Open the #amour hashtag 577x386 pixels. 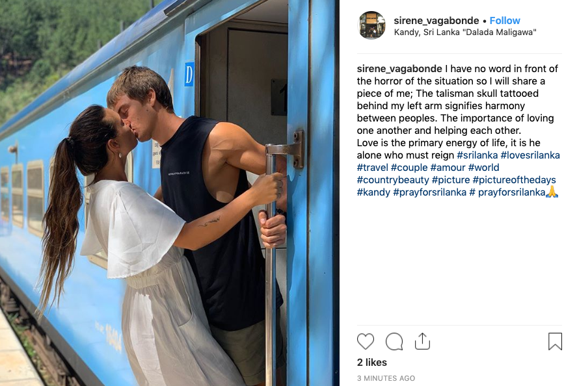coord(448,168)
